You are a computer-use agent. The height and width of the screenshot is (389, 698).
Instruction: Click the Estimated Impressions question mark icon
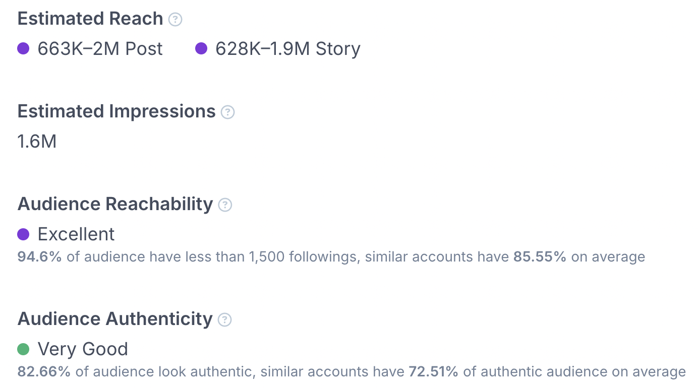click(228, 112)
